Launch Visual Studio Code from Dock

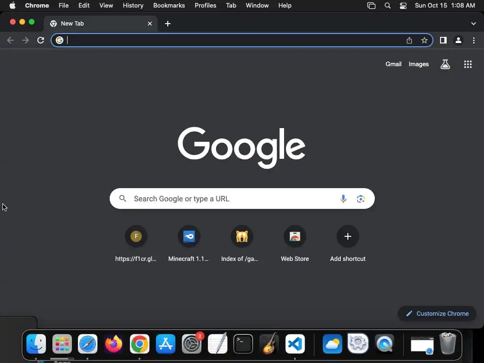pyautogui.click(x=295, y=344)
